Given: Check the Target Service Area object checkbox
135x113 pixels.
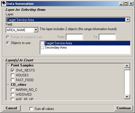Looking at the screenshot, I should pyautogui.click(x=42, y=43).
